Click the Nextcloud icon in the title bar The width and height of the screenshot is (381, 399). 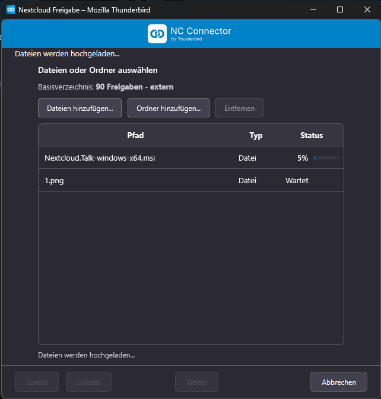point(11,10)
